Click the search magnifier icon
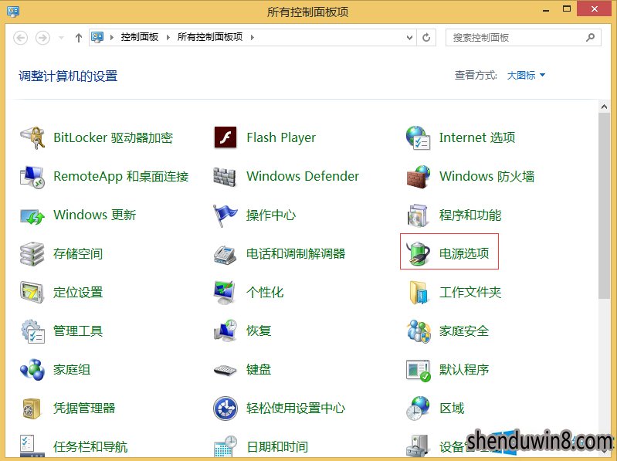This screenshot has height=461, width=617. pos(590,38)
